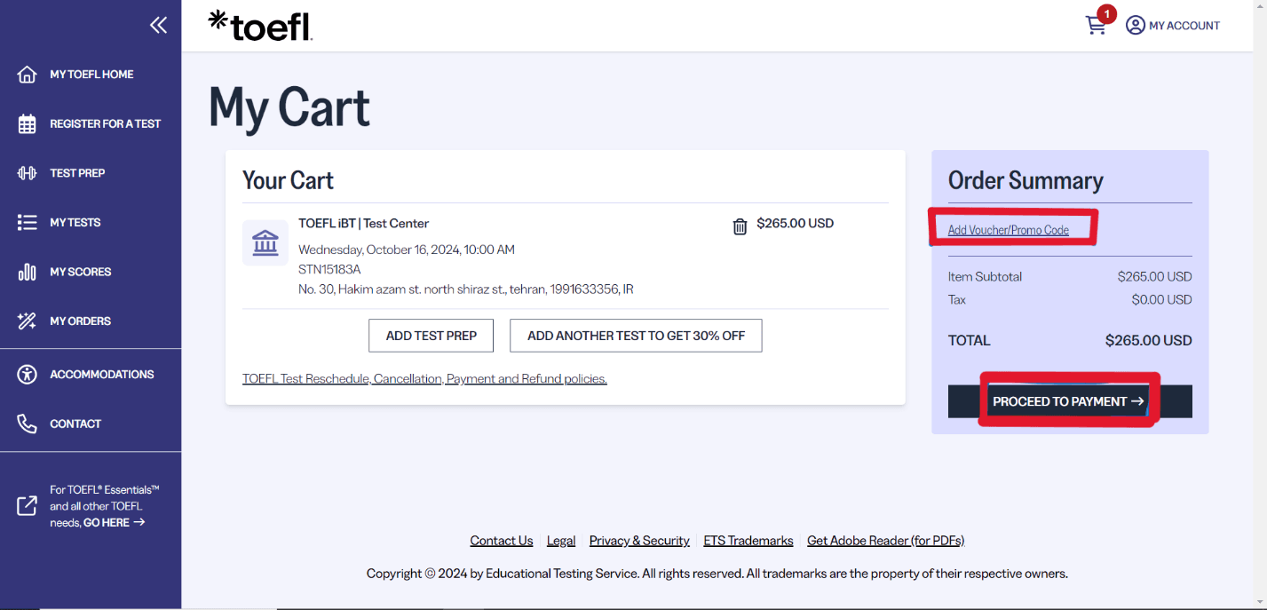
Task: Select the Tax $0.00 USD value
Action: pyautogui.click(x=1162, y=300)
